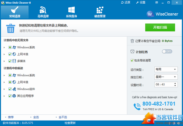Screen dimensions: 183x126
Task: Click the 全不选 link
Action: pyautogui.click(x=63, y=117)
